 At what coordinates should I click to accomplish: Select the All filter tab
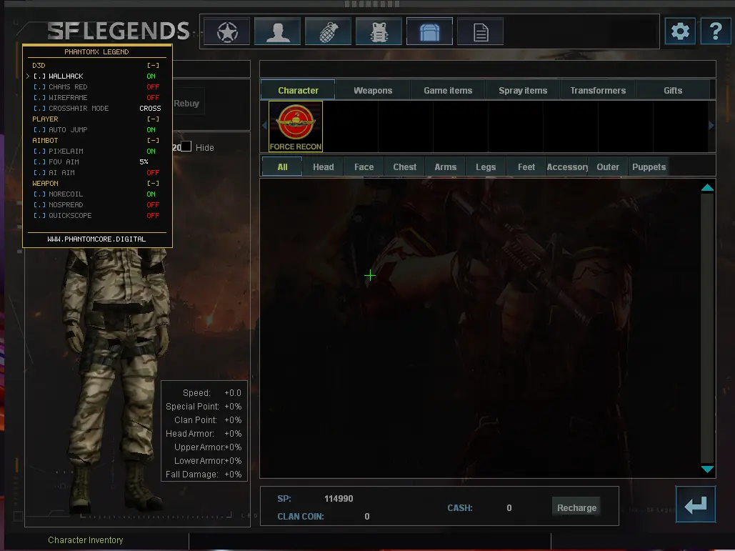click(x=282, y=167)
